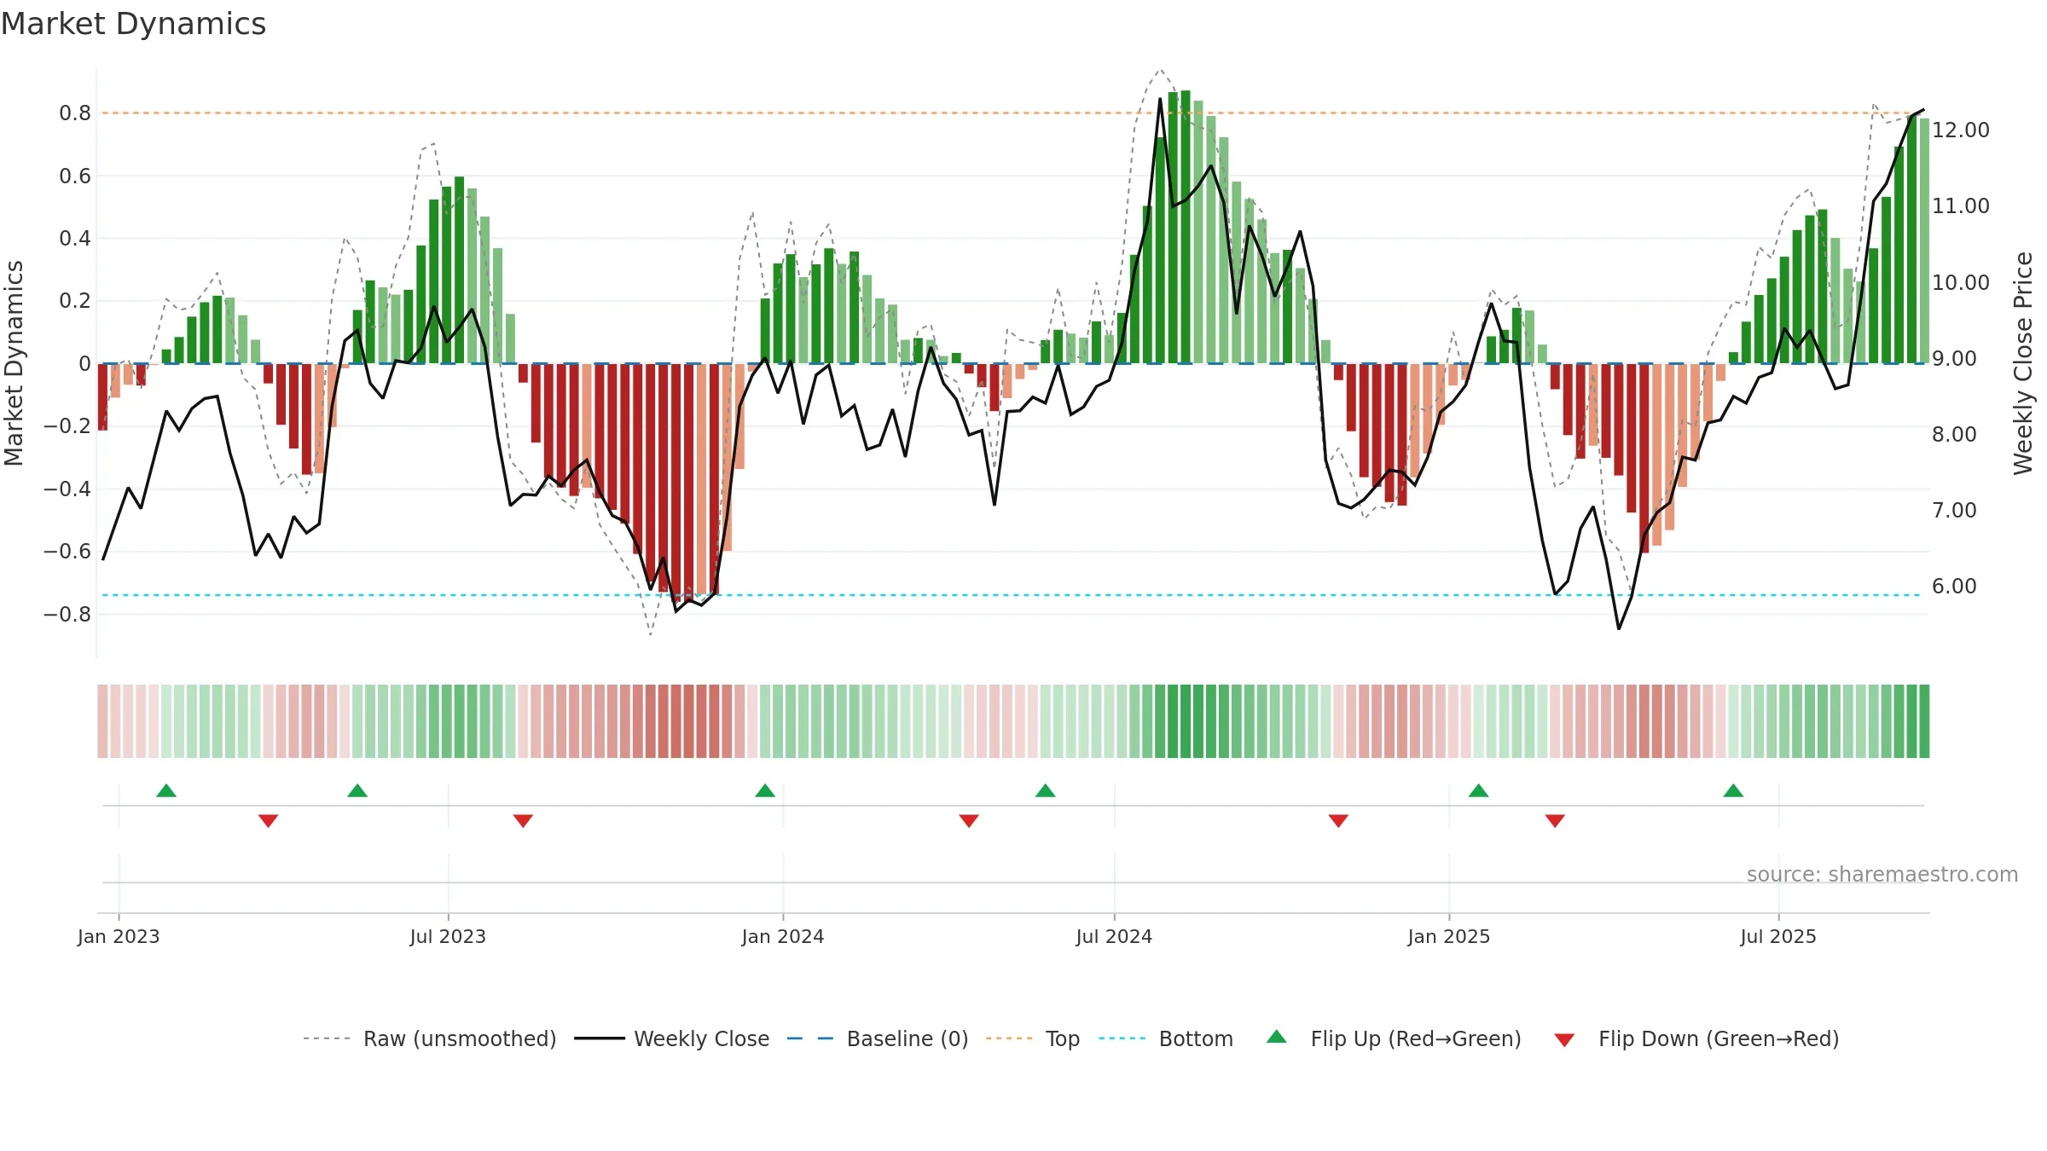
Task: Click the final green heatmap cell at right end
Action: coord(1924,721)
